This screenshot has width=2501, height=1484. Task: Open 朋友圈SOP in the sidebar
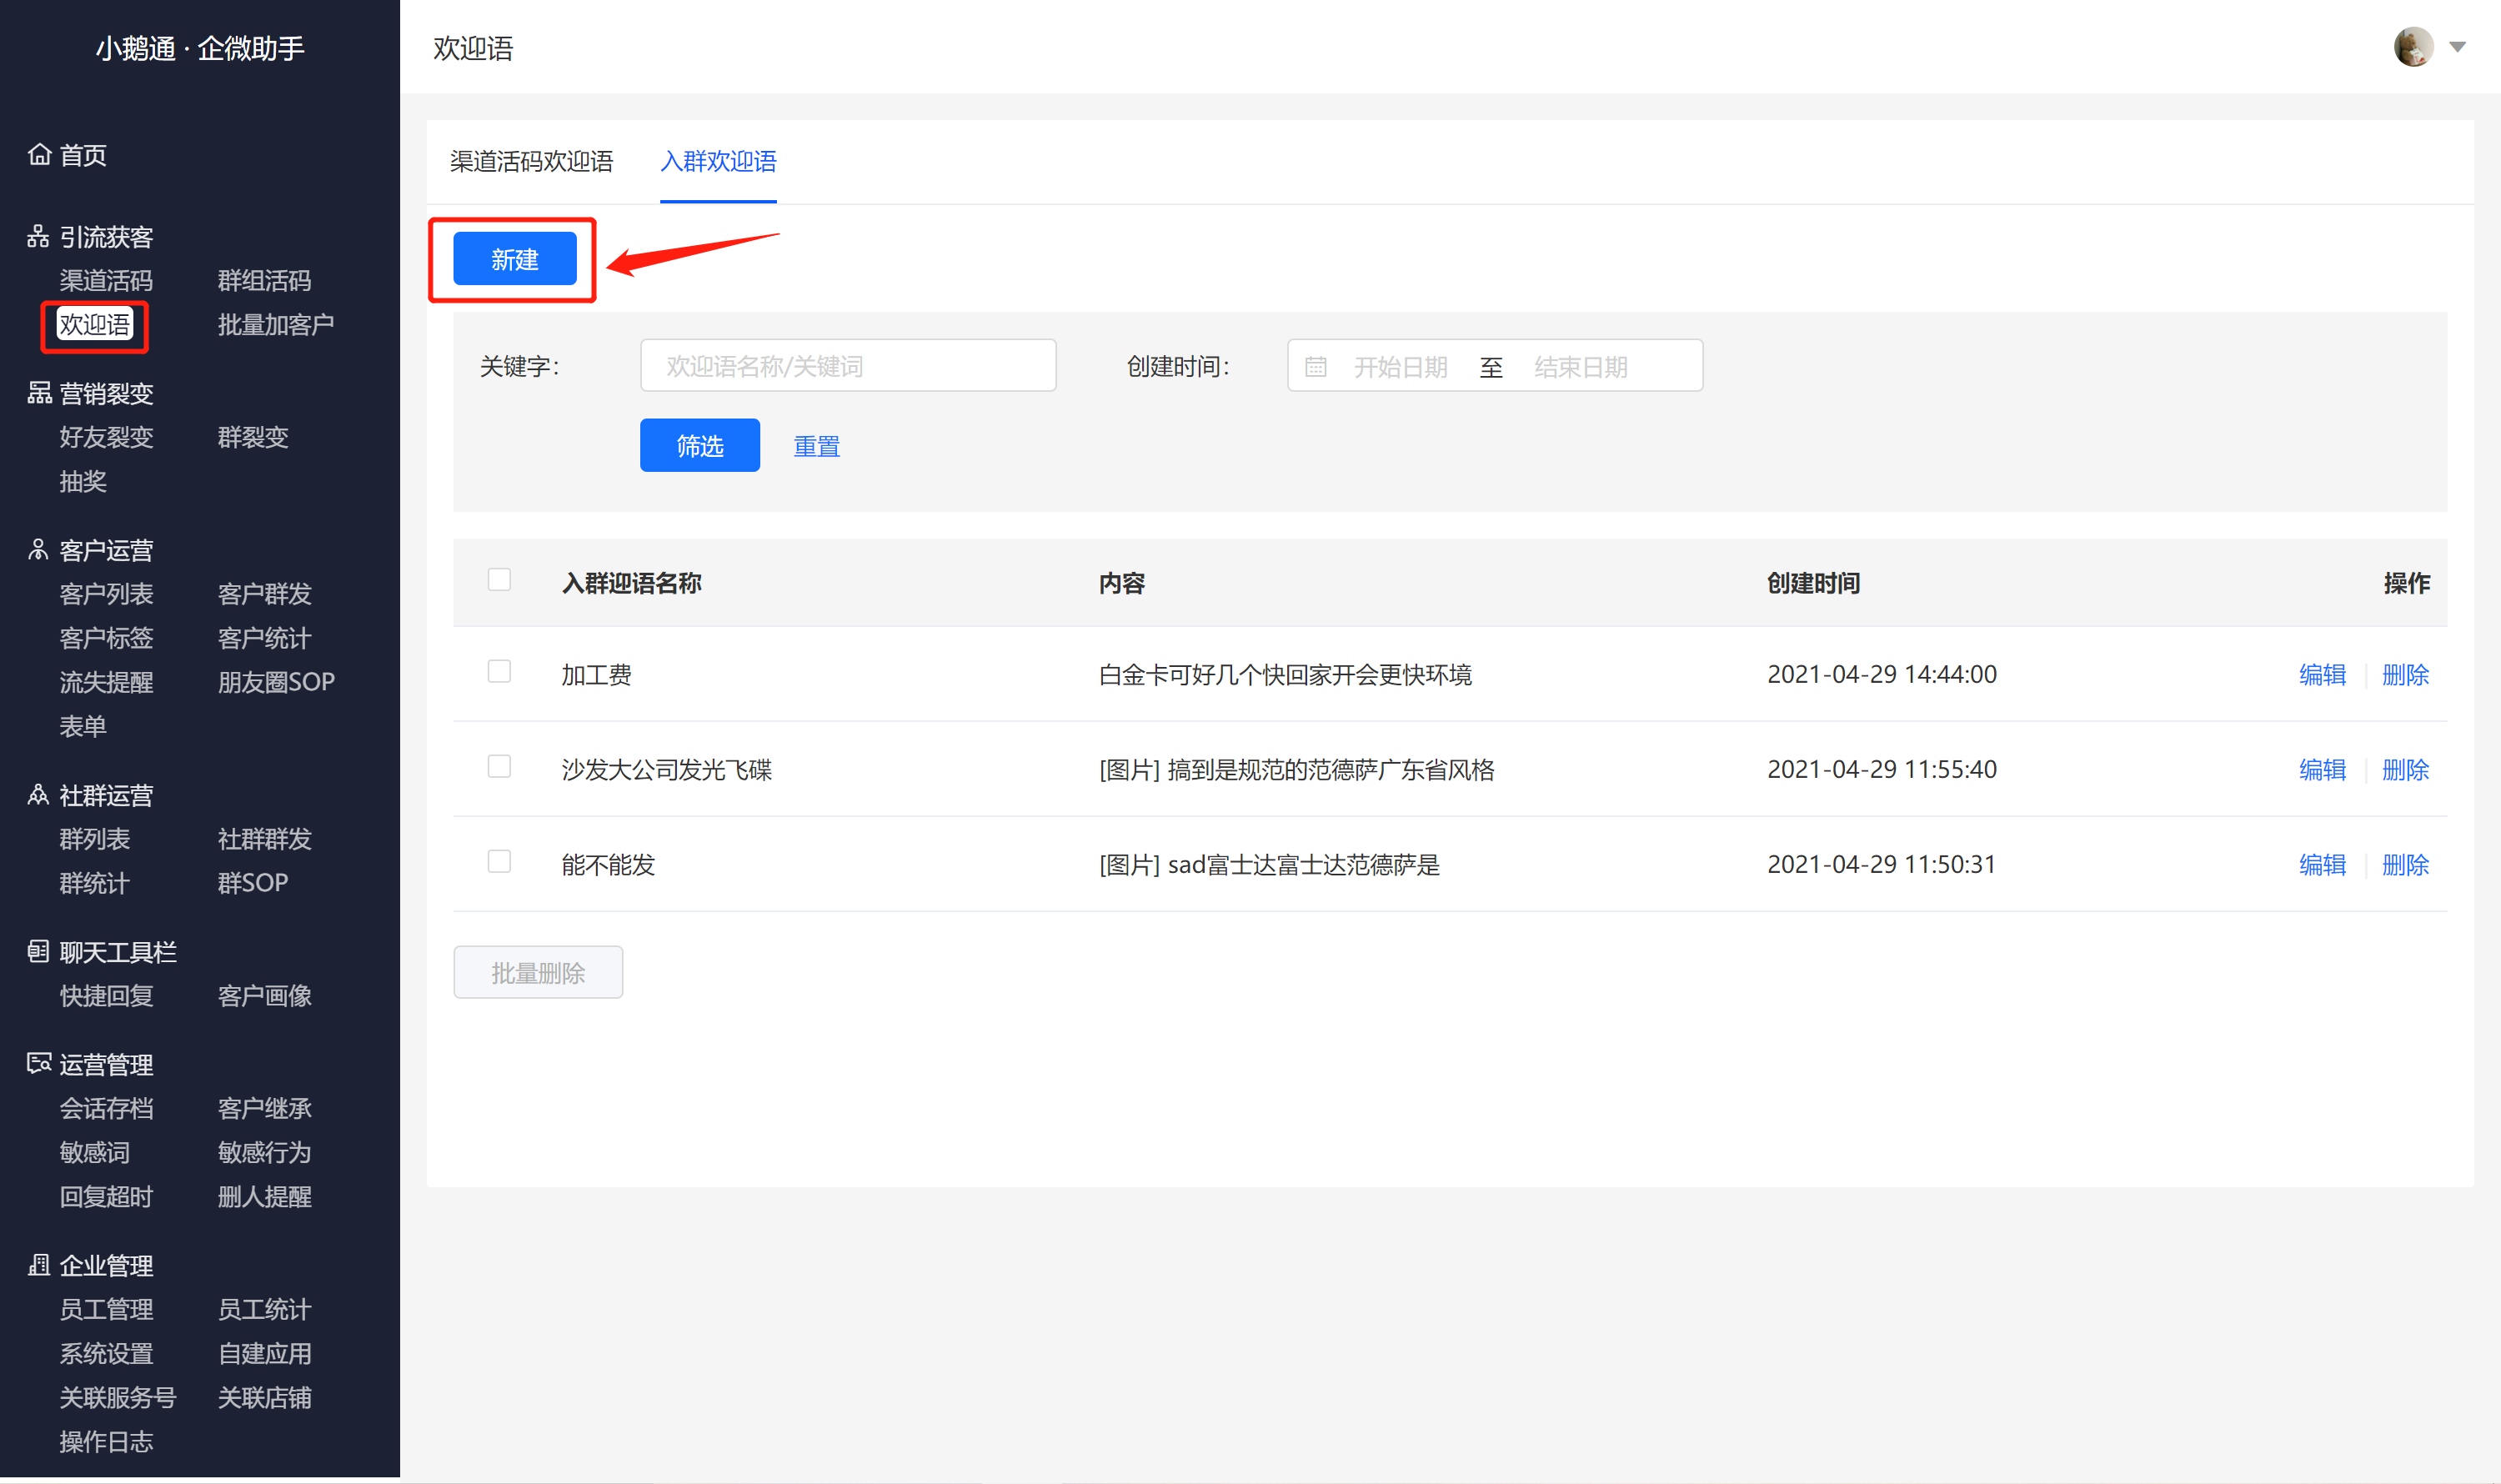pyautogui.click(x=276, y=682)
